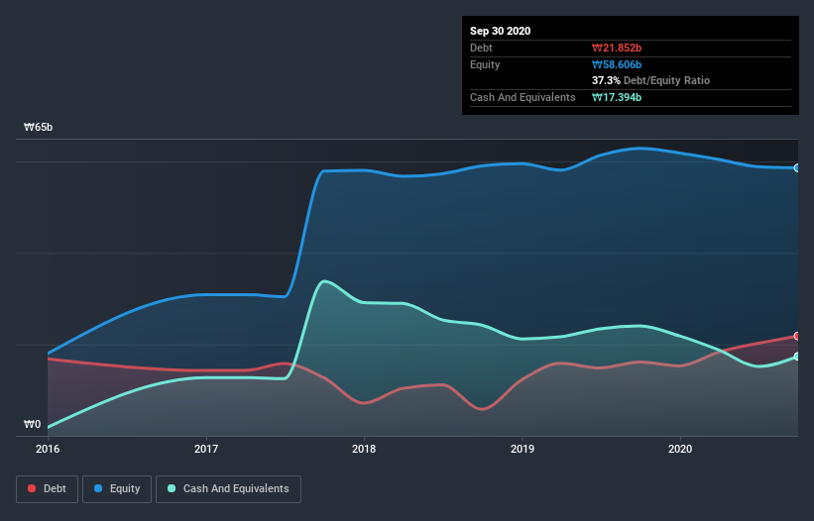This screenshot has width=814, height=521.
Task: Select the 2016 x-axis label
Action: 48,449
